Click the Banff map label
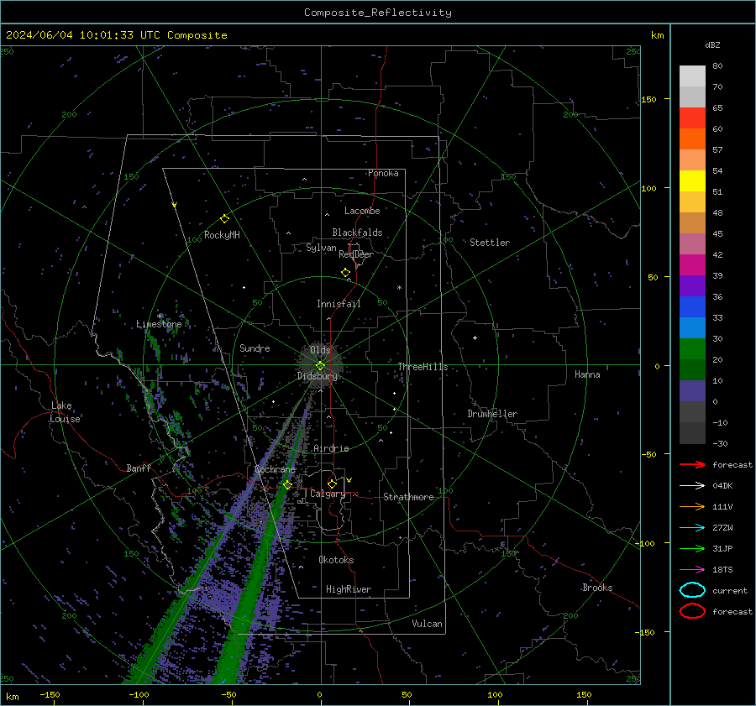Viewport: 756px width, 706px height. tap(139, 468)
